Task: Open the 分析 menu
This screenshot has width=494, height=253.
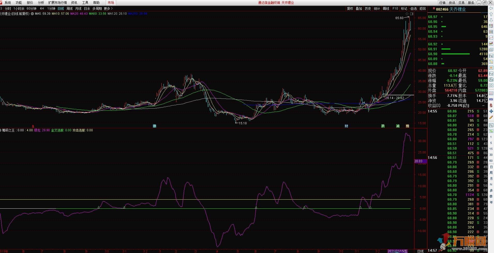Action: tap(41, 3)
